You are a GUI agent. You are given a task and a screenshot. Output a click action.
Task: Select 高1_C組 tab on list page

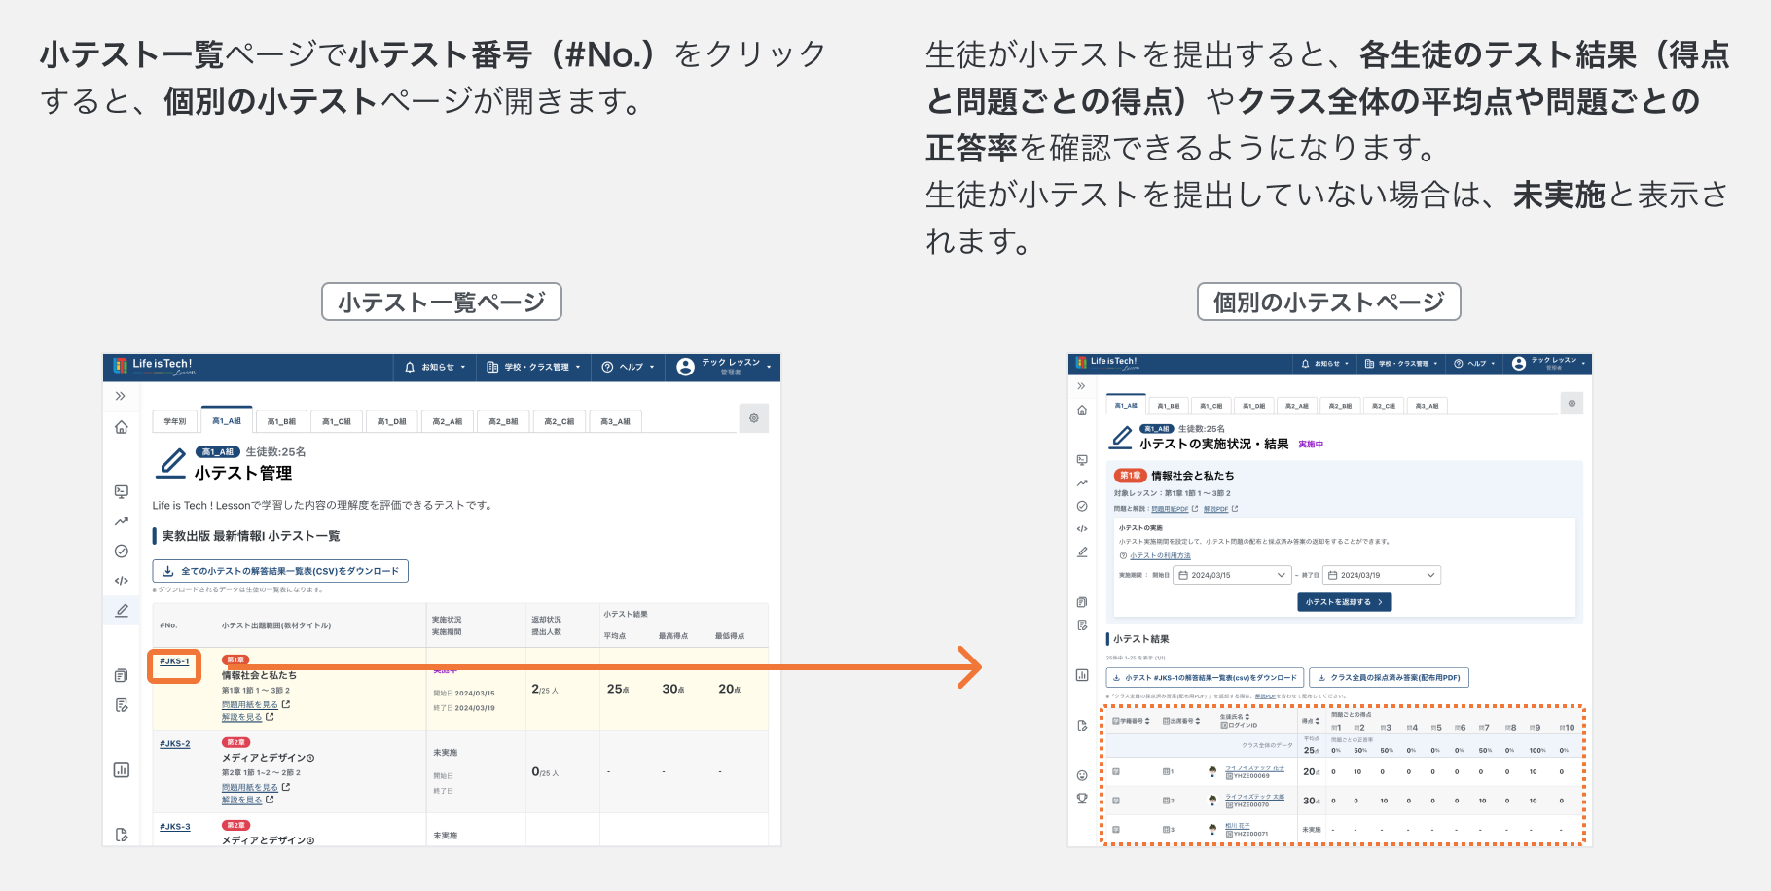pyautogui.click(x=337, y=421)
